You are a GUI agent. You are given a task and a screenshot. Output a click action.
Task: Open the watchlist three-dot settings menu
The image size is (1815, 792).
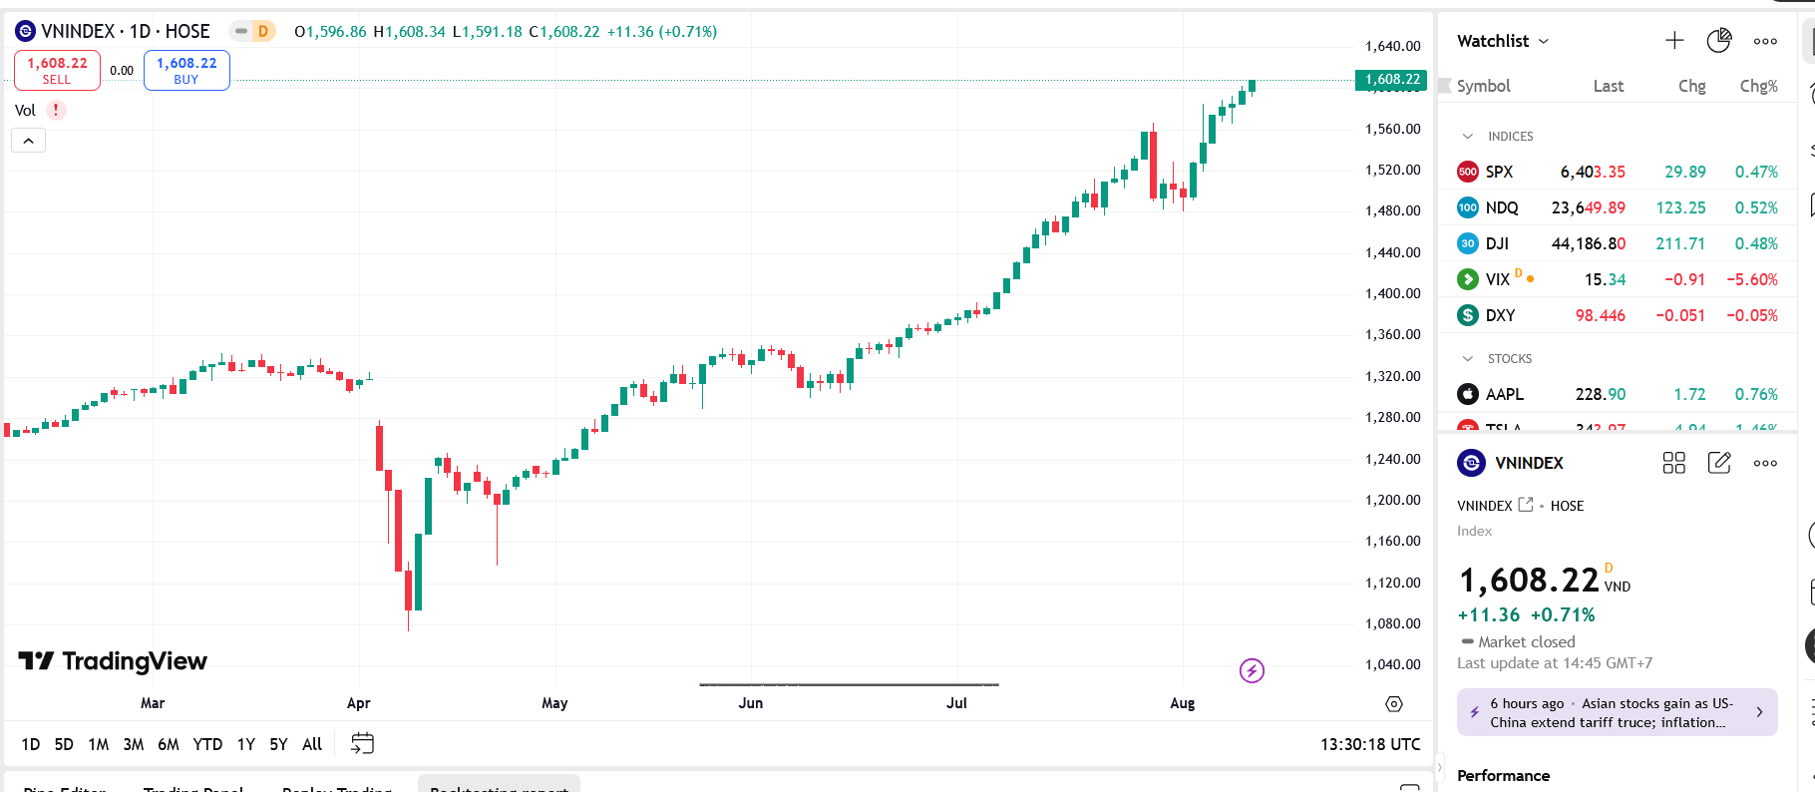click(1765, 41)
